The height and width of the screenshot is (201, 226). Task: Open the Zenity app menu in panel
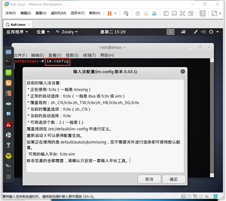[67, 32]
